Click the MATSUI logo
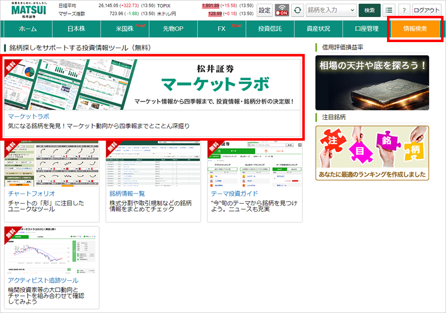446x313 pixels. (28, 10)
